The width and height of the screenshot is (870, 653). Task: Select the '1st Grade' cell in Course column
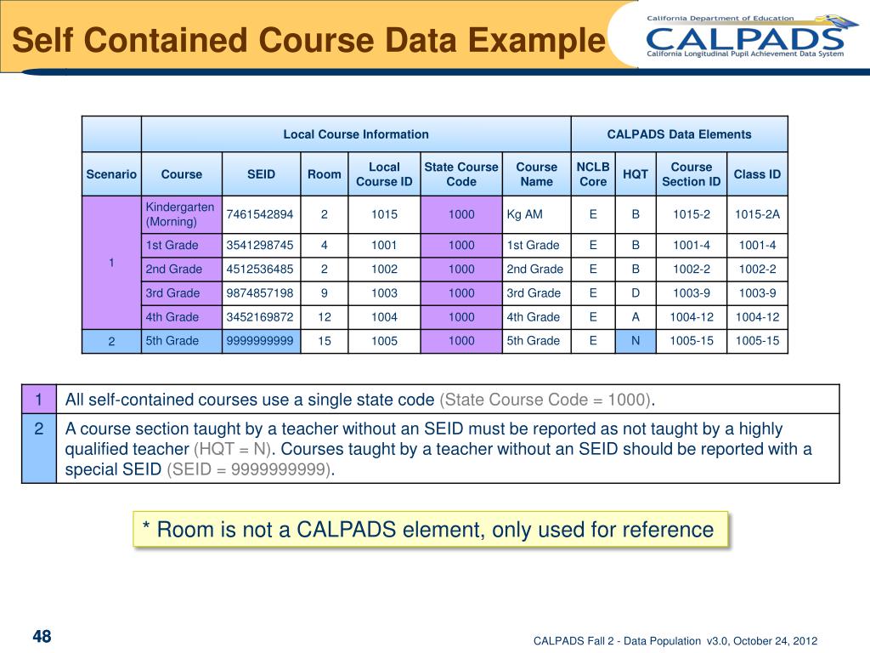point(182,246)
